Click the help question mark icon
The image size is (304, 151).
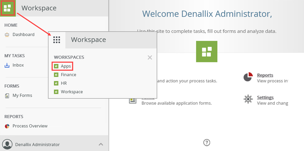pos(207,143)
